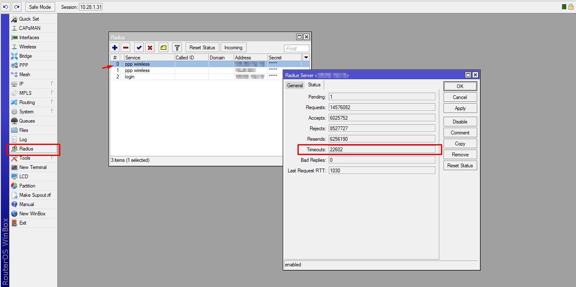Click Cancel in Radius Server dialog
Image resolution: width=576 pixels, height=287 pixels.
460,97
